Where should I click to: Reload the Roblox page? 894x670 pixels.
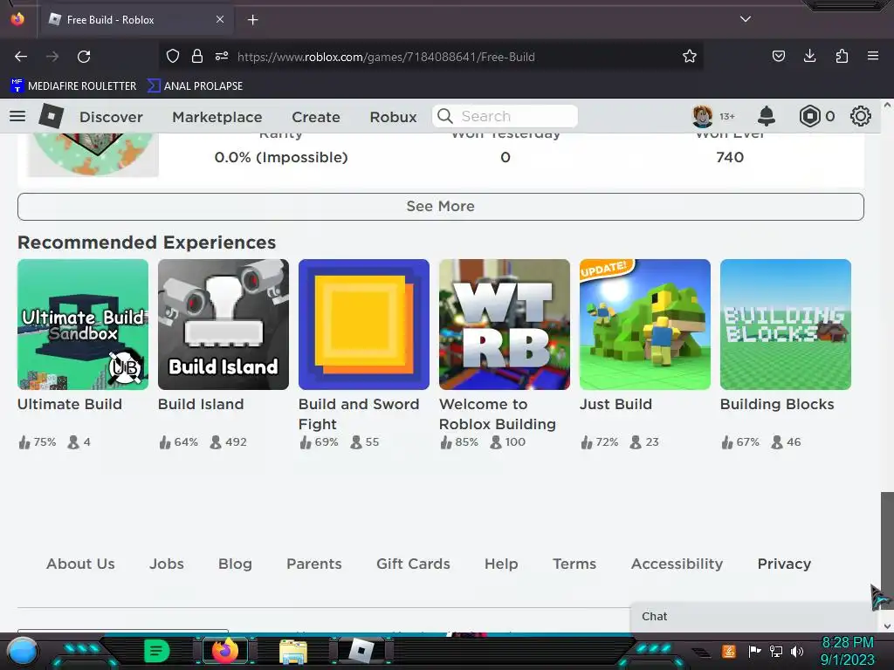(84, 57)
